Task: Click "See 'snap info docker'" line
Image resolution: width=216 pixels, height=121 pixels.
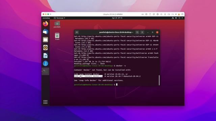Action: pos(99,80)
